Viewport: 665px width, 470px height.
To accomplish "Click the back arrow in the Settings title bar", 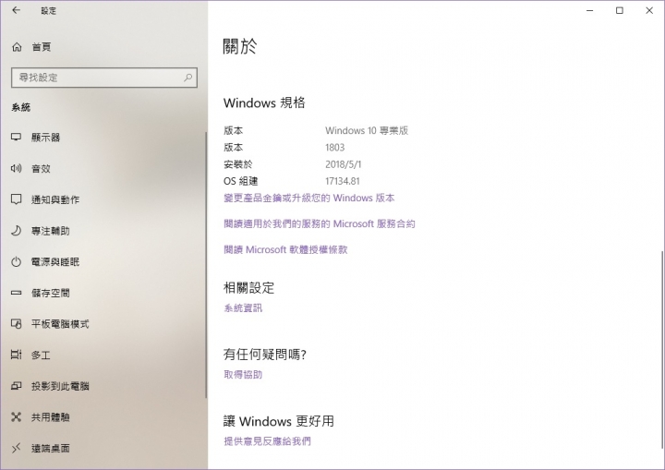I will (16, 10).
